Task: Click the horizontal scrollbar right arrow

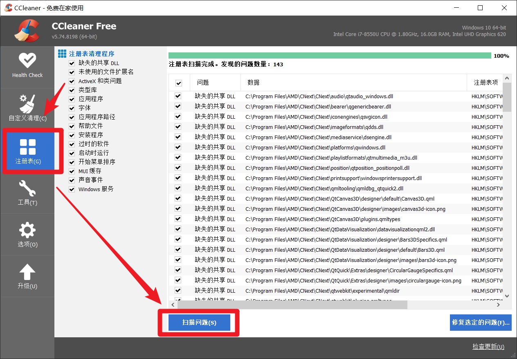Action: point(499,305)
